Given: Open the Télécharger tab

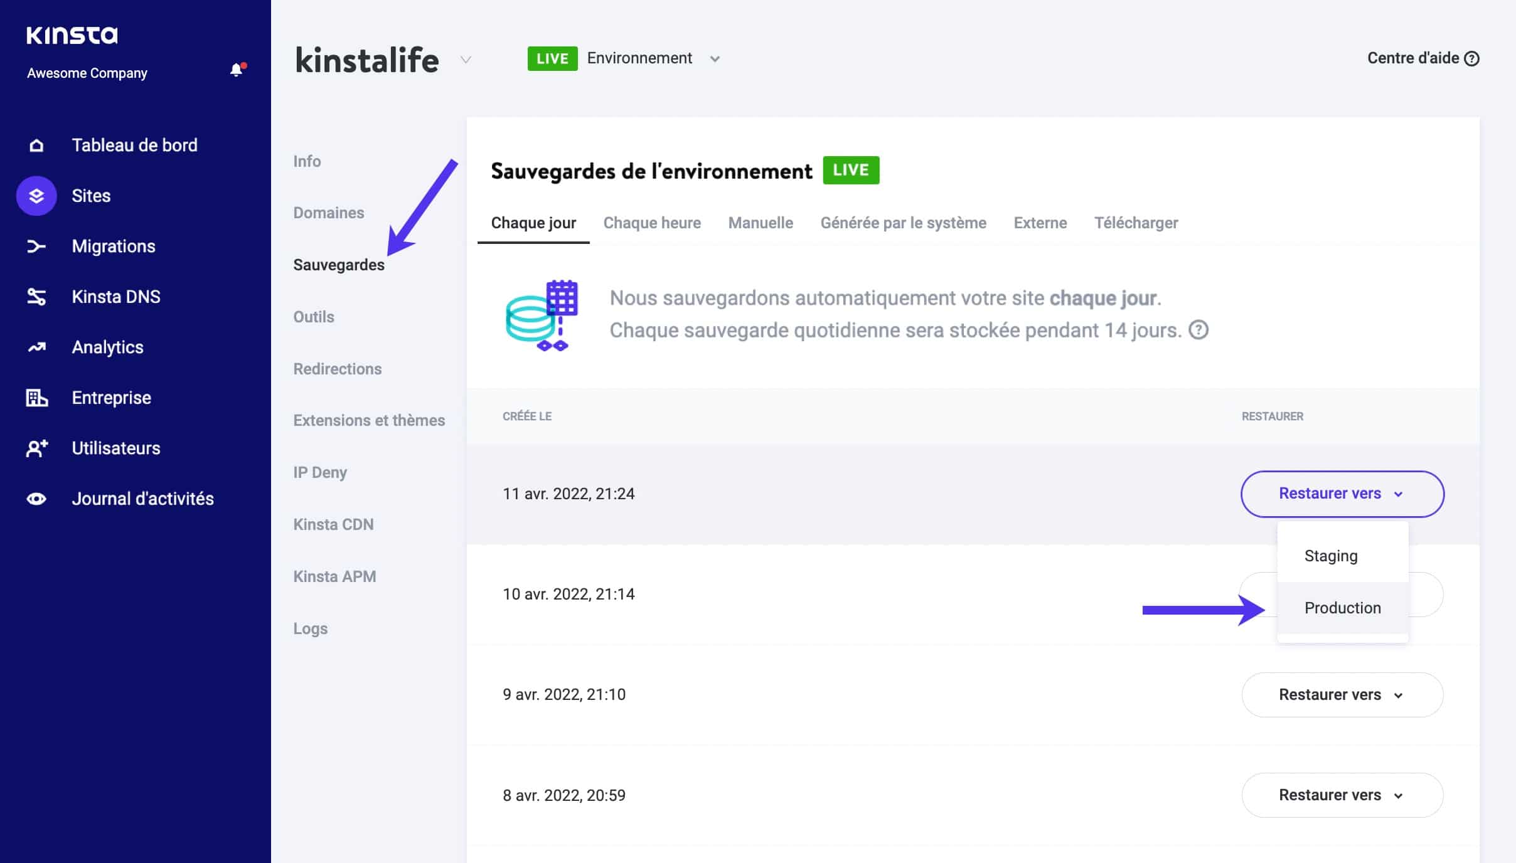Looking at the screenshot, I should click(1137, 223).
